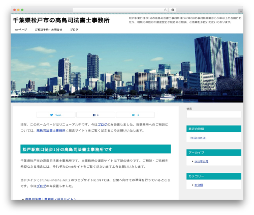Open the Hello world! recent post
The width and height of the screenshot is (254, 215).
pyautogui.click(x=199, y=138)
